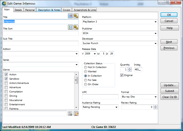The image size is (183, 131).
Task: Select the Wanted status option
Action: pyautogui.click(x=86, y=72)
